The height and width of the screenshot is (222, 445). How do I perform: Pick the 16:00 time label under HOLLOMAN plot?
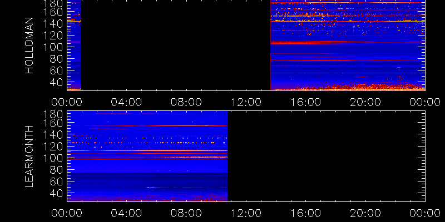click(305, 102)
